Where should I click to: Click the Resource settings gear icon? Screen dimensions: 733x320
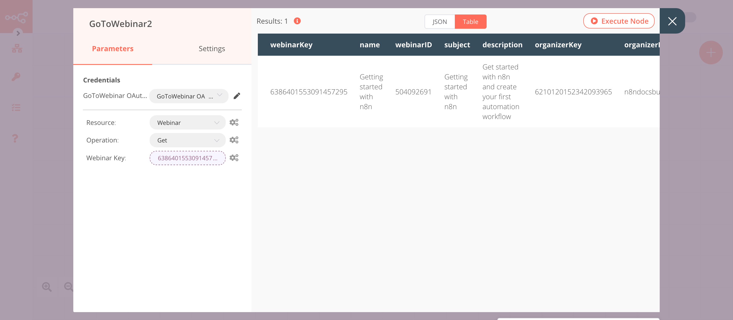[234, 122]
